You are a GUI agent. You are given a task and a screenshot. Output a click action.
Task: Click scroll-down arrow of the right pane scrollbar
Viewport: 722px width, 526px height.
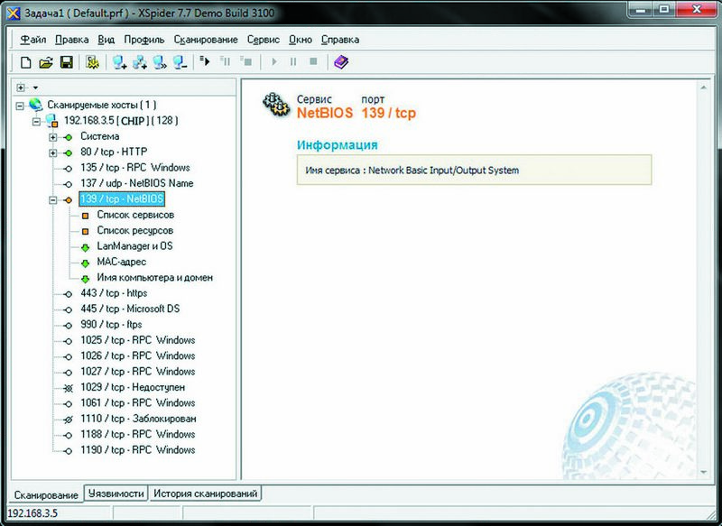pos(703,472)
